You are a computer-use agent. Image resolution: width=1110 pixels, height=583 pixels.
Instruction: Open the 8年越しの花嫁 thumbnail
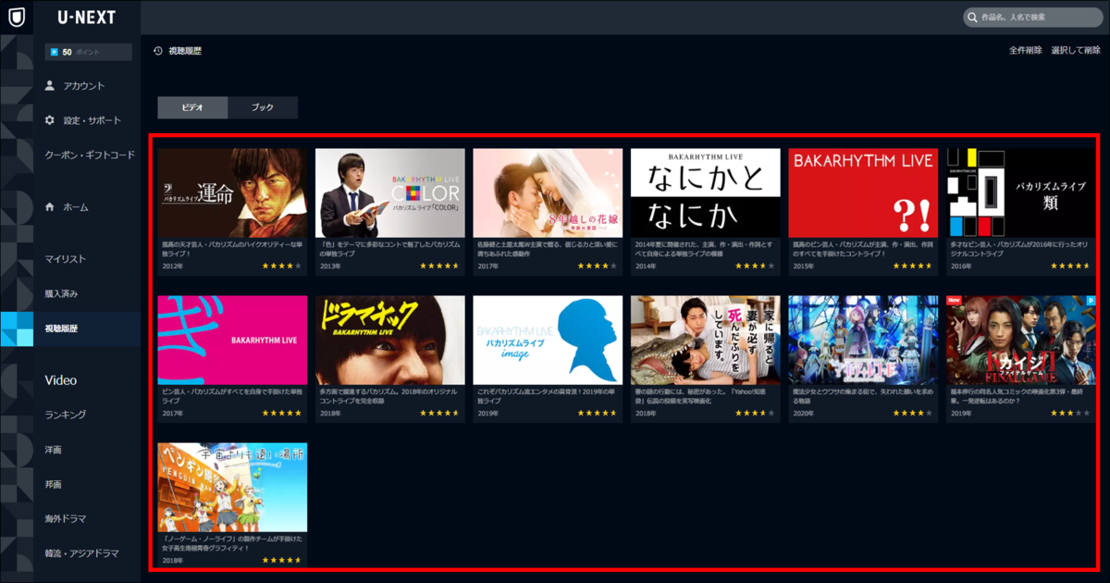(x=548, y=192)
